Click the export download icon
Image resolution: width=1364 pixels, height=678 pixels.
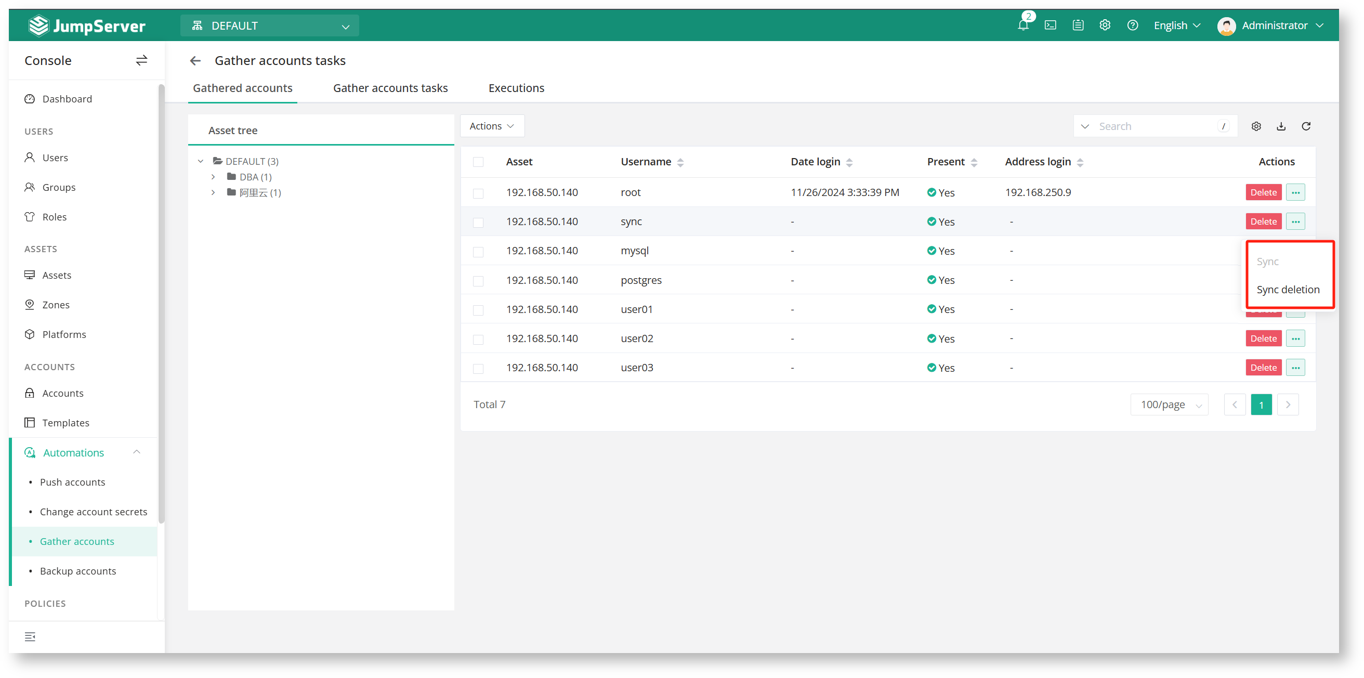[x=1281, y=126]
